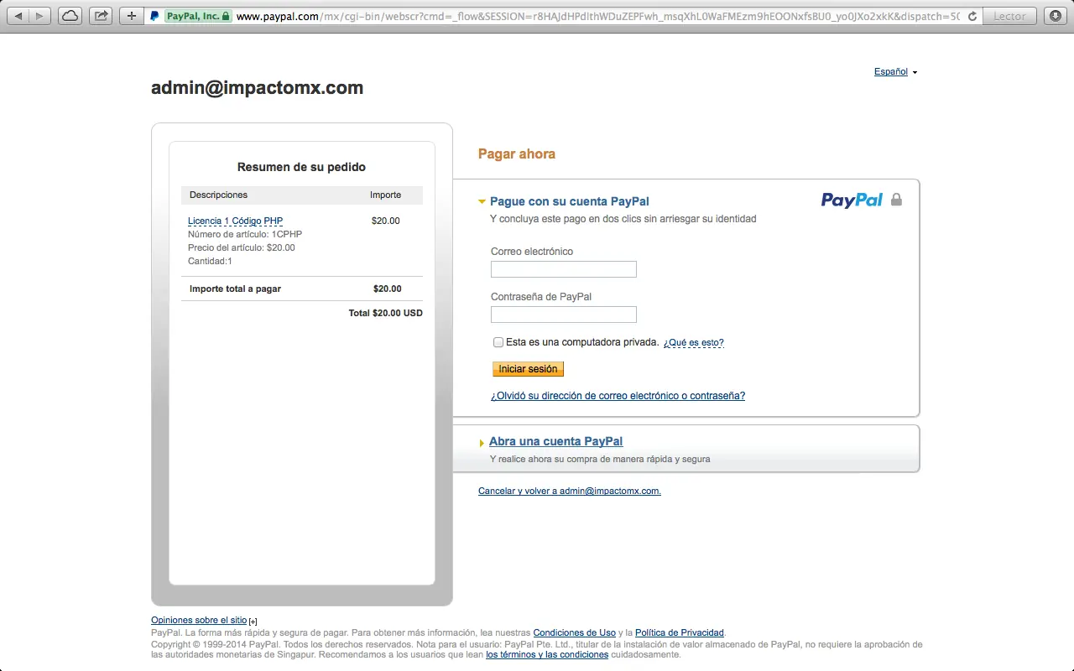Click the PayPal favicon in the address bar

(x=154, y=15)
